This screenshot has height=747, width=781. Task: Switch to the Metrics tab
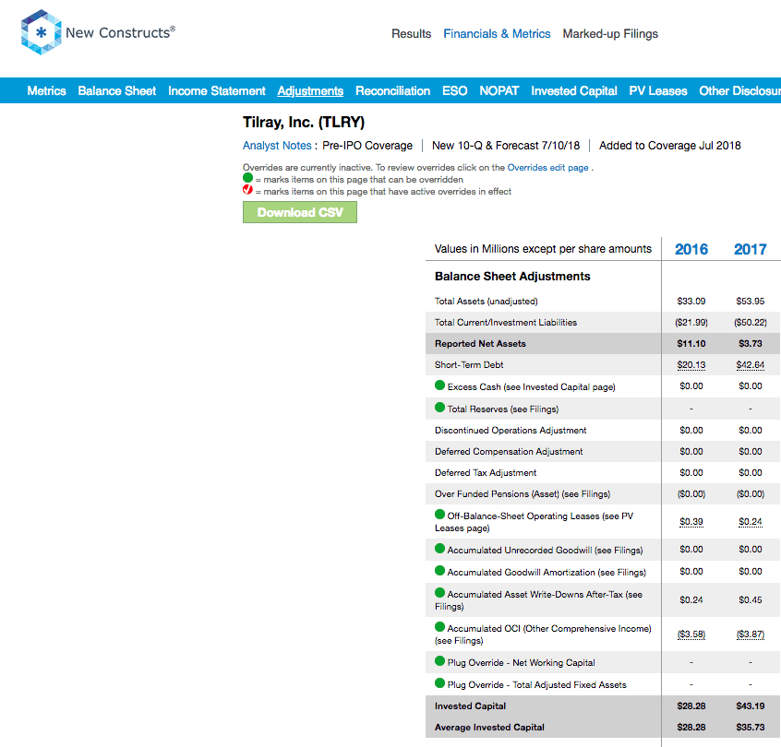click(x=47, y=91)
